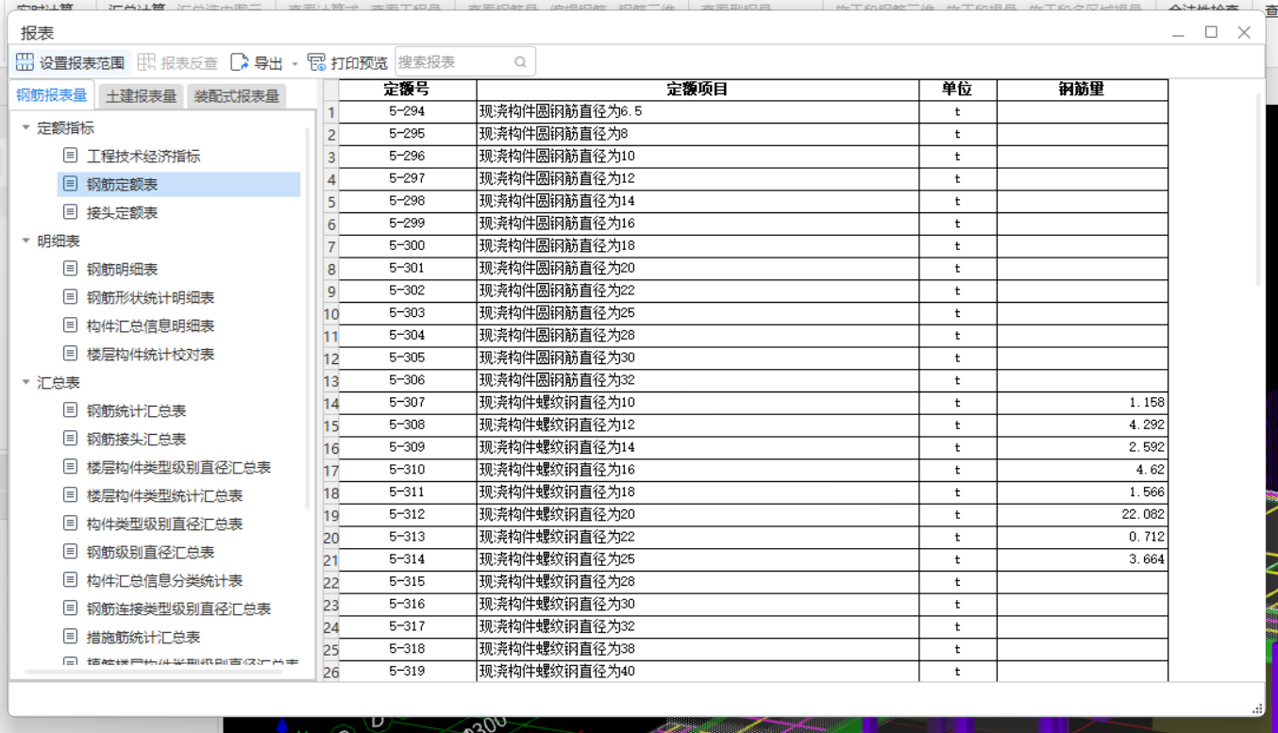Switch to the 装配式报表量 tab
The image size is (1278, 733).
click(236, 96)
